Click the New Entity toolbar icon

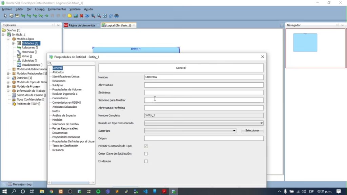click(11, 16)
